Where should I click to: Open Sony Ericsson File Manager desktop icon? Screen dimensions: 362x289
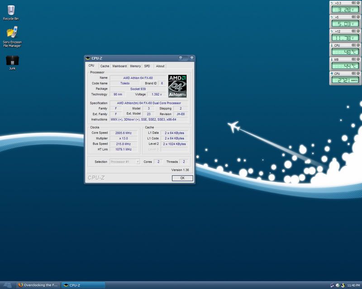coord(12,37)
